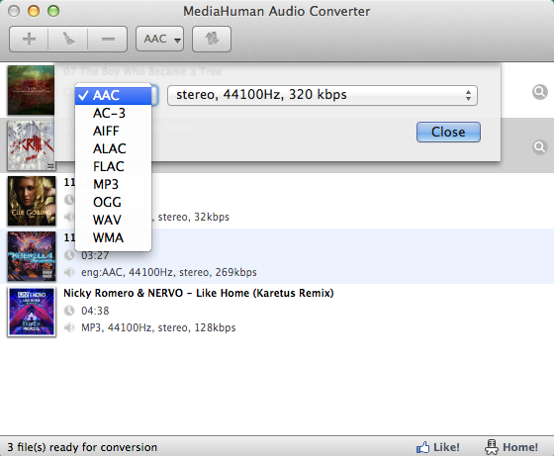This screenshot has height=456, width=554.
Task: Click the search icon on the first track row
Action: (x=539, y=92)
